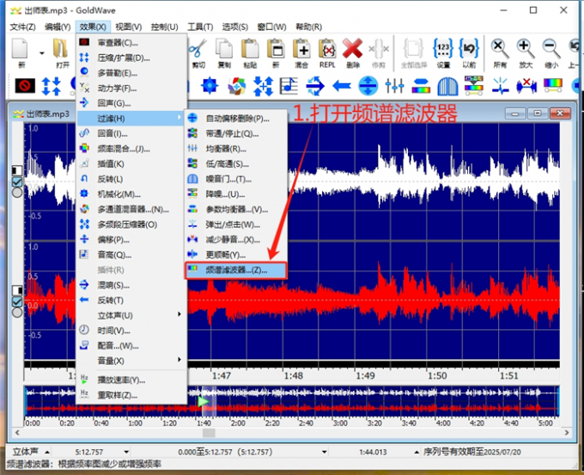Open the 立体声 status bar dropdown arrow
The width and height of the screenshot is (584, 475).
[47, 452]
